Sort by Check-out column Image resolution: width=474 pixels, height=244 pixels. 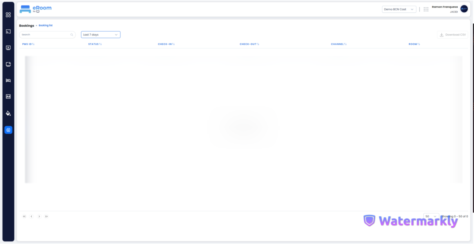coord(249,44)
